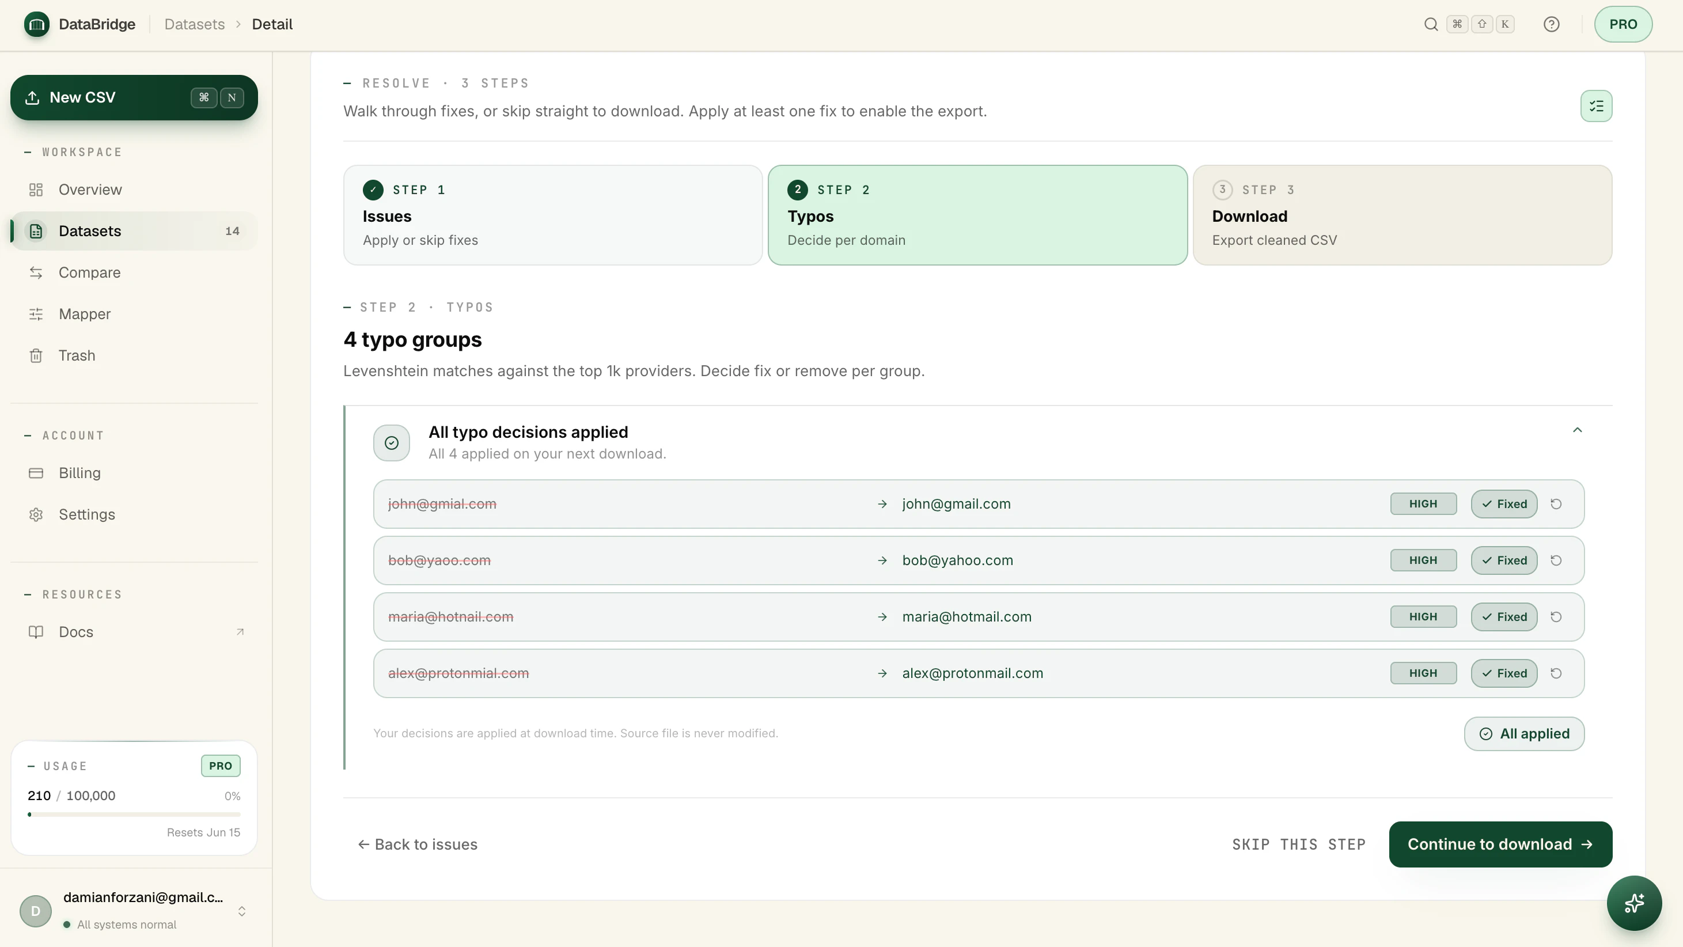The image size is (1683, 947).
Task: Click struck-through john@gmial.com text
Action: point(442,504)
